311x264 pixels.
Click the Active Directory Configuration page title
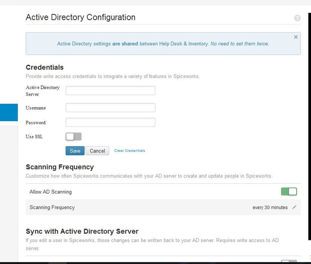[80, 17]
